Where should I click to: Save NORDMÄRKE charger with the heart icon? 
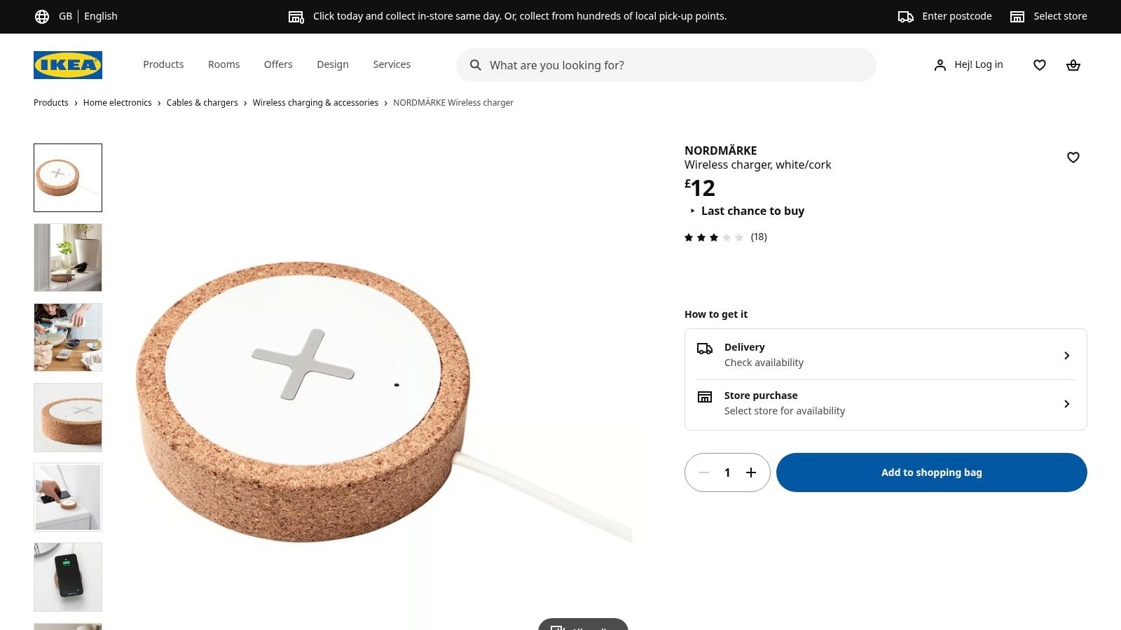coord(1073,157)
